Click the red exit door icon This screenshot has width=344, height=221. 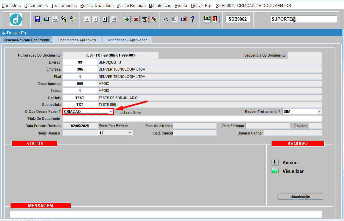coord(215,19)
